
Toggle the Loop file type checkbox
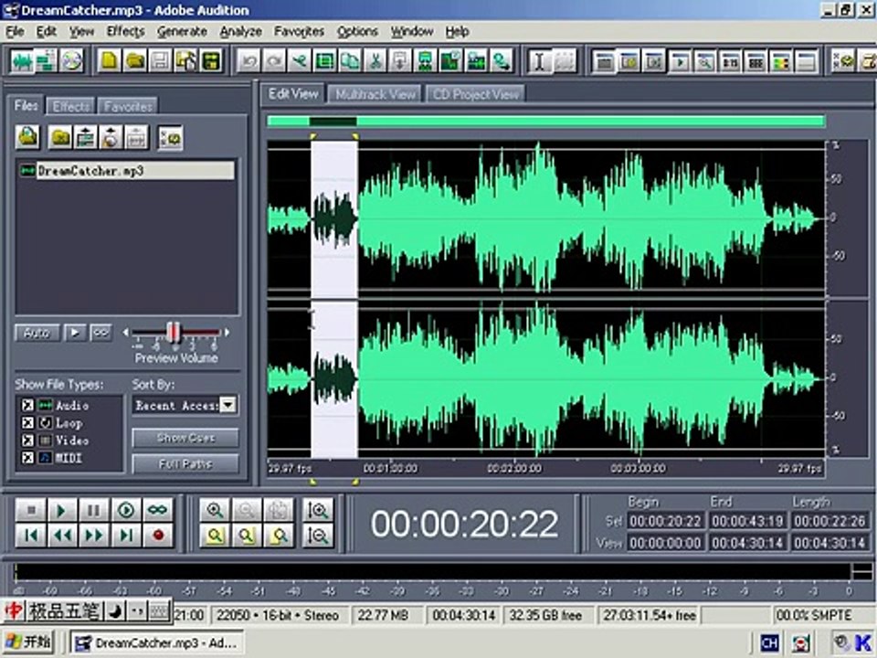(27, 423)
